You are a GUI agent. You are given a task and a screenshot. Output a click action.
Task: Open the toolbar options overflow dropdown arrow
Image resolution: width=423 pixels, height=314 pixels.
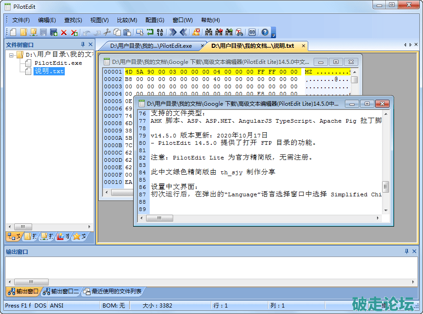tap(274, 35)
